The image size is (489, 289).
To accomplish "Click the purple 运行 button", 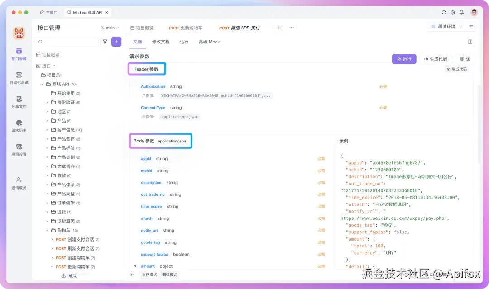I will [x=404, y=59].
